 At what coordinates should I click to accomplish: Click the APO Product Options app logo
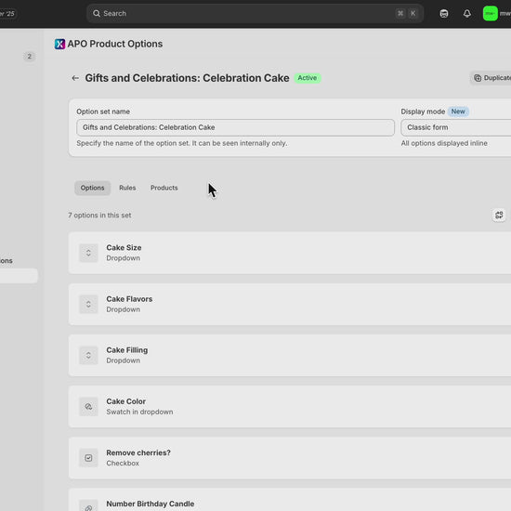coord(60,44)
